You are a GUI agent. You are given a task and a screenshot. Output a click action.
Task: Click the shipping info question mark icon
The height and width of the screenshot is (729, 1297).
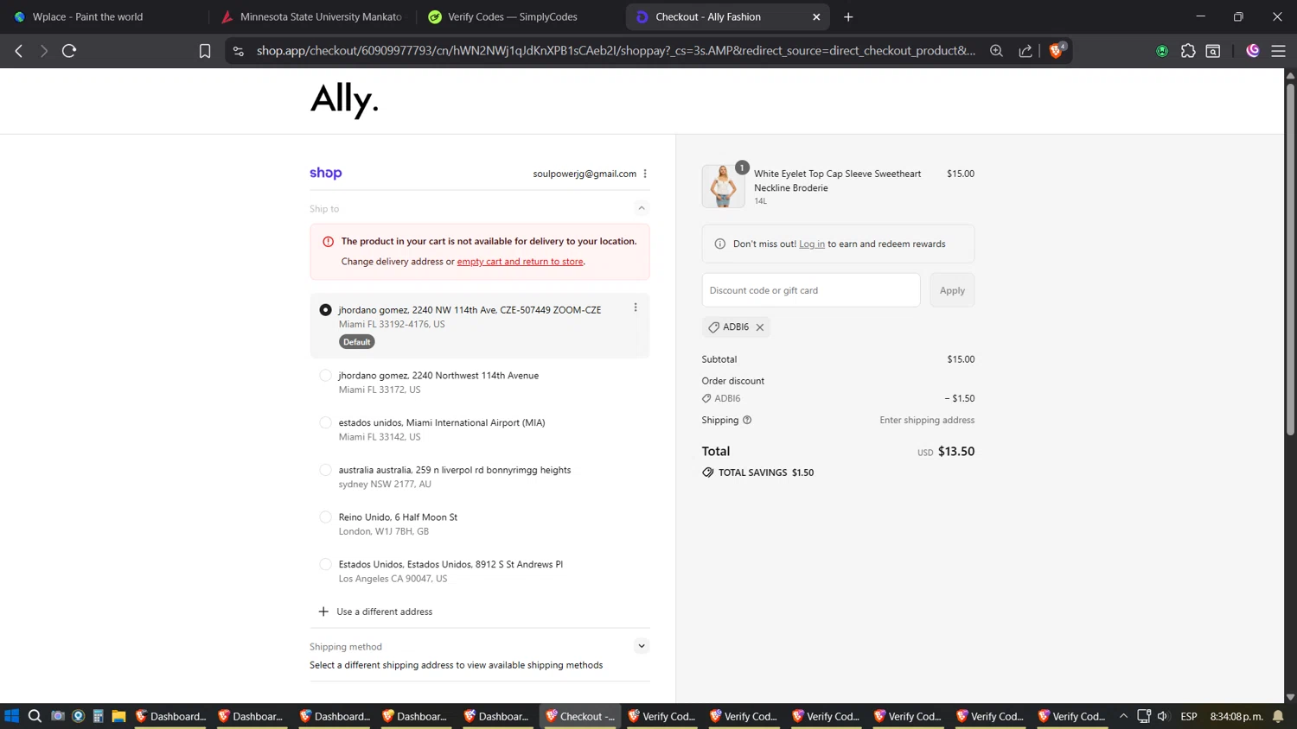tap(747, 420)
